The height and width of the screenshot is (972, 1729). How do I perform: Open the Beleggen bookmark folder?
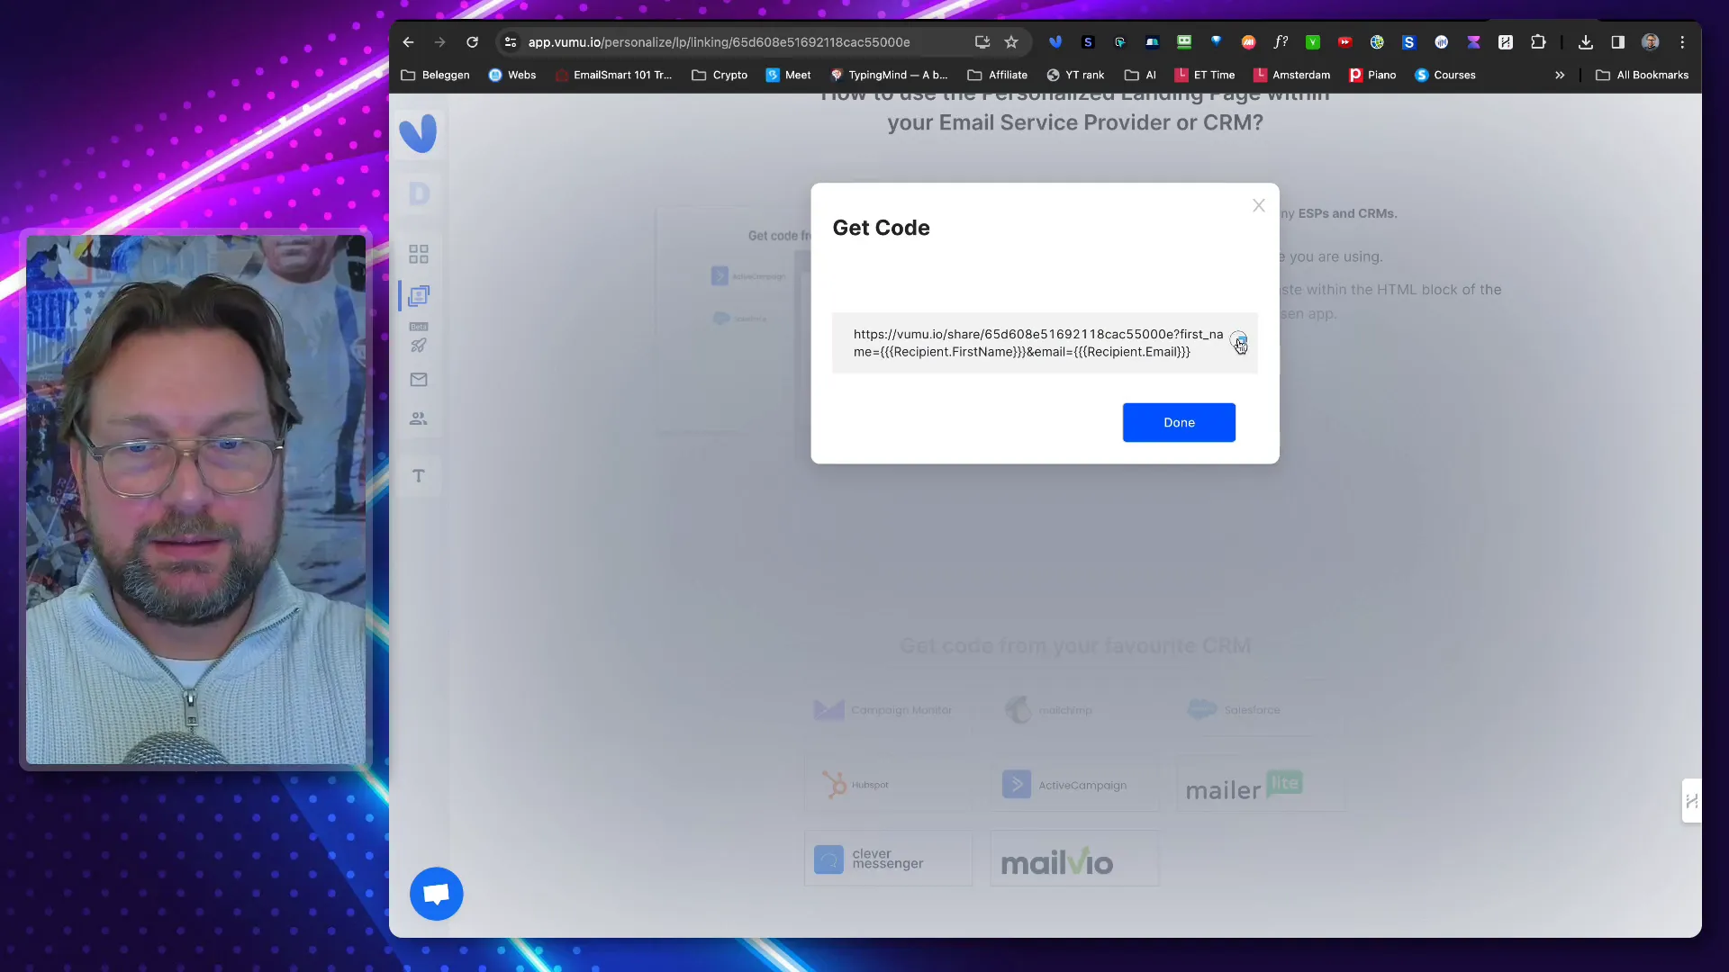pos(435,75)
